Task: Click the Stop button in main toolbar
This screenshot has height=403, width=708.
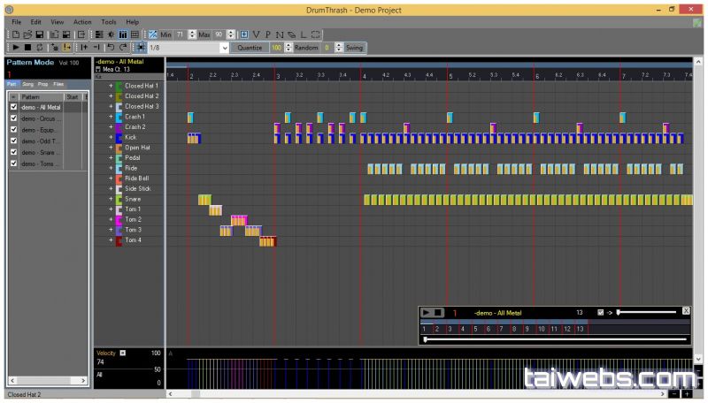Action: 27,47
